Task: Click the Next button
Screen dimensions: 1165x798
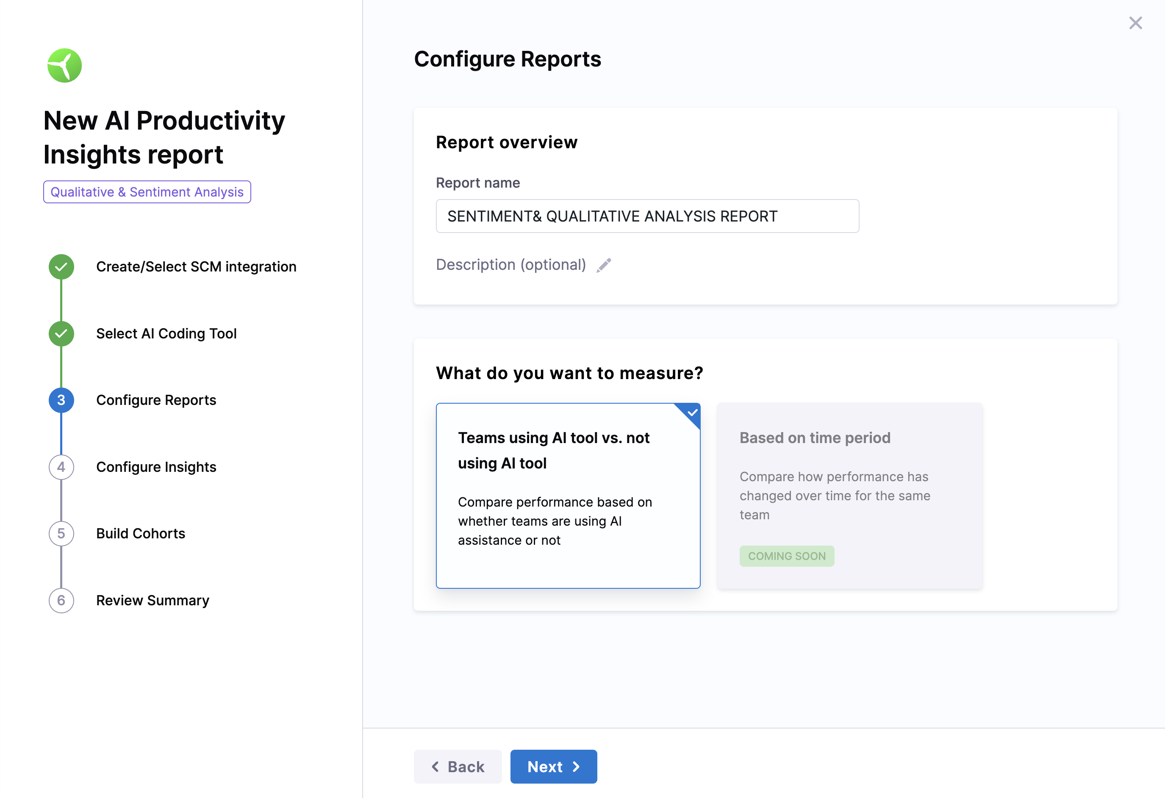Action: pyautogui.click(x=553, y=766)
